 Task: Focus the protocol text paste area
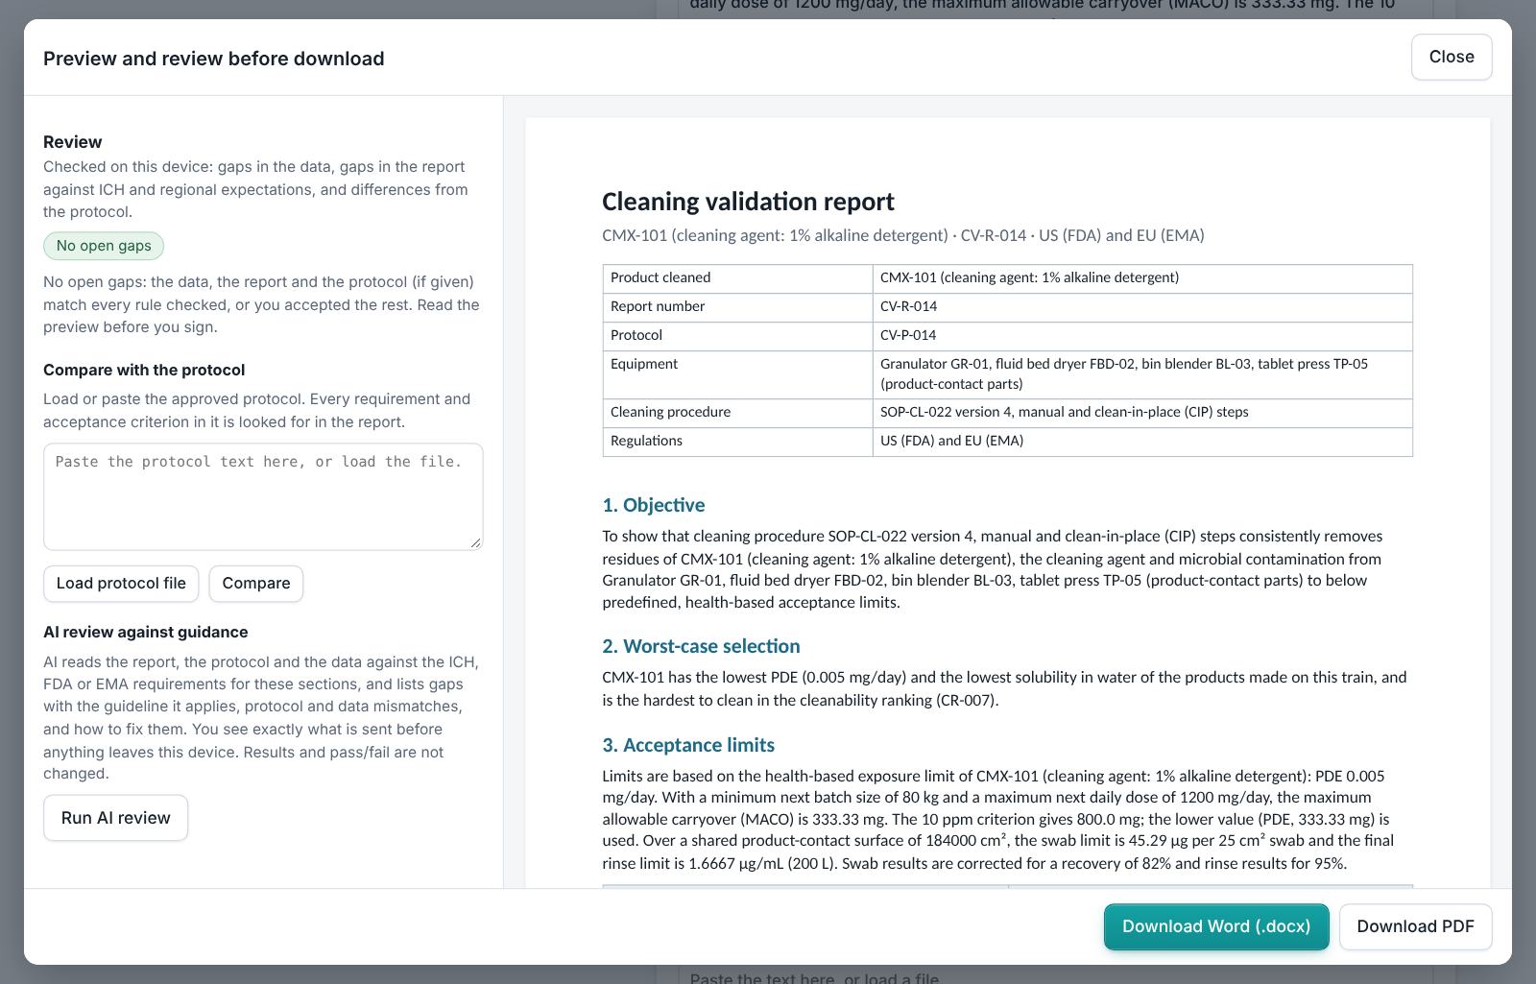[263, 496]
